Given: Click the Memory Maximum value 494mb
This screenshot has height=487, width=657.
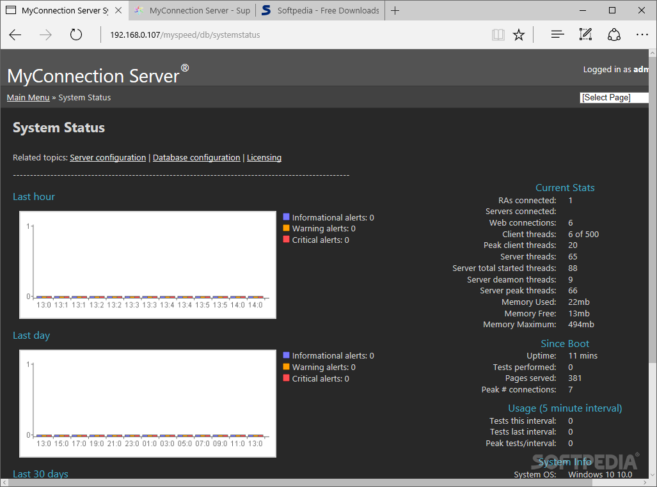Looking at the screenshot, I should [x=581, y=325].
